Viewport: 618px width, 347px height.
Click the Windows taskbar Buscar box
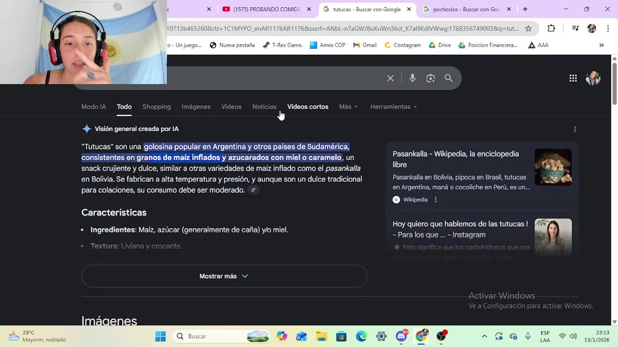tap(221, 336)
